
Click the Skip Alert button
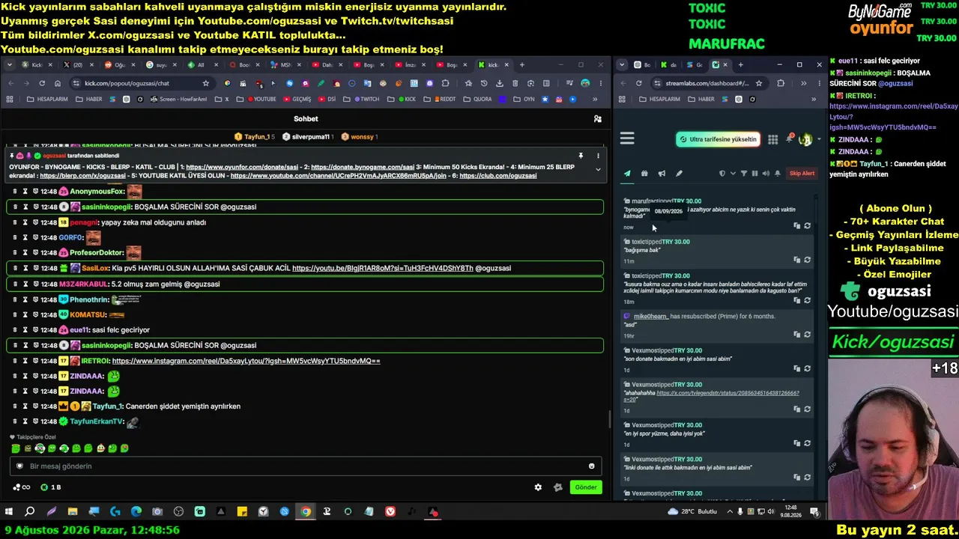802,174
